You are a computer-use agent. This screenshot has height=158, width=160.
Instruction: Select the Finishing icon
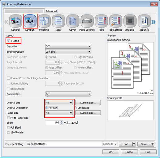pyautogui.click(x=44, y=21)
